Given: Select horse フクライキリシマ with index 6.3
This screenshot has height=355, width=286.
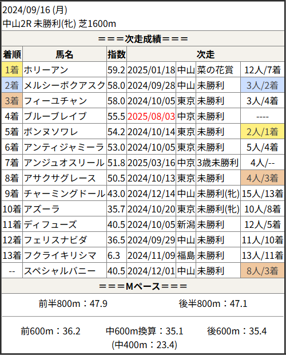Looking at the screenshot, I should point(60,255).
